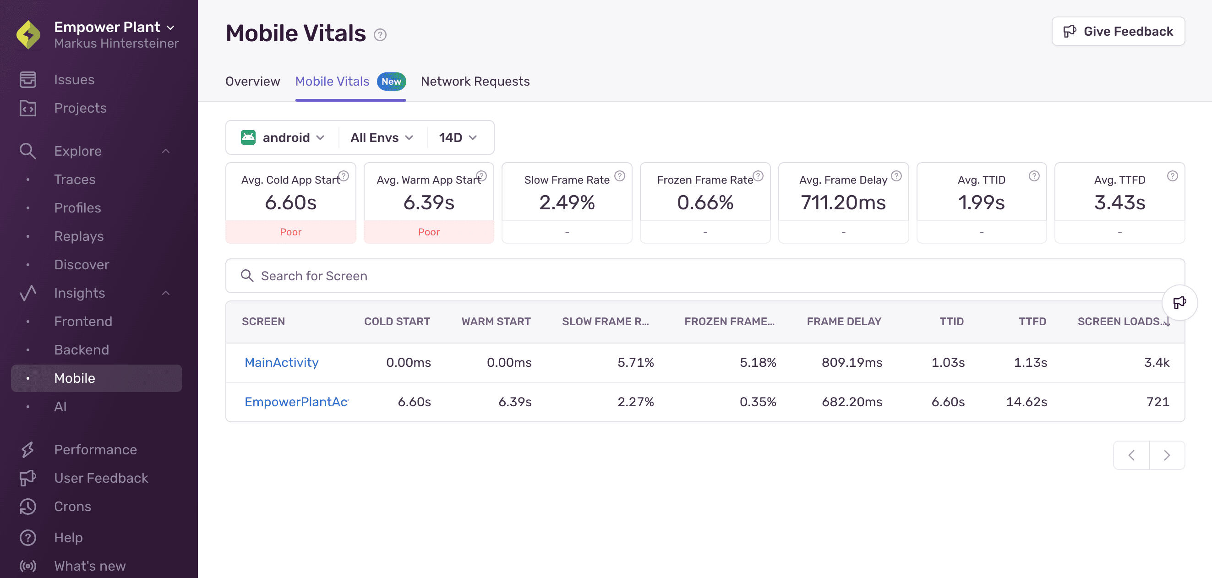Click the Mobile Vitals tab

pyautogui.click(x=333, y=81)
